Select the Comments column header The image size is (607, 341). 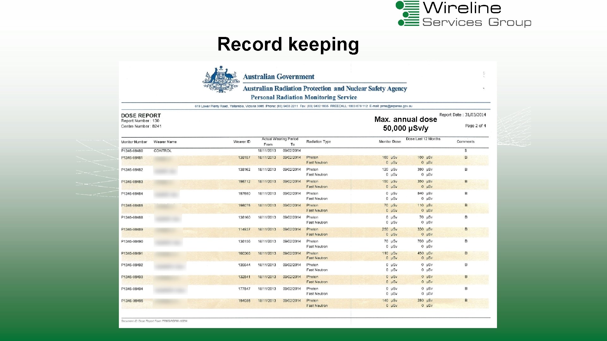pos(466,142)
